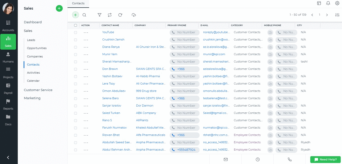Select checkbox beside Don Brawn
The height and width of the screenshot is (164, 342).
tap(75, 69)
